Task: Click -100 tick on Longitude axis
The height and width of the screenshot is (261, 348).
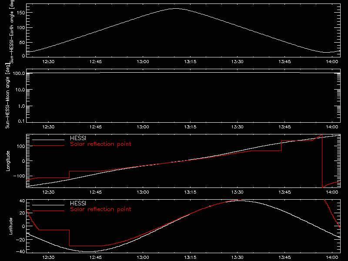Action: [19, 176]
